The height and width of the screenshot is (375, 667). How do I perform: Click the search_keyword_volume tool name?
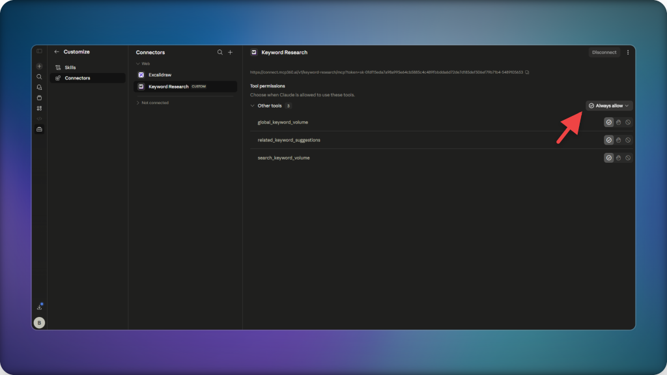284,158
